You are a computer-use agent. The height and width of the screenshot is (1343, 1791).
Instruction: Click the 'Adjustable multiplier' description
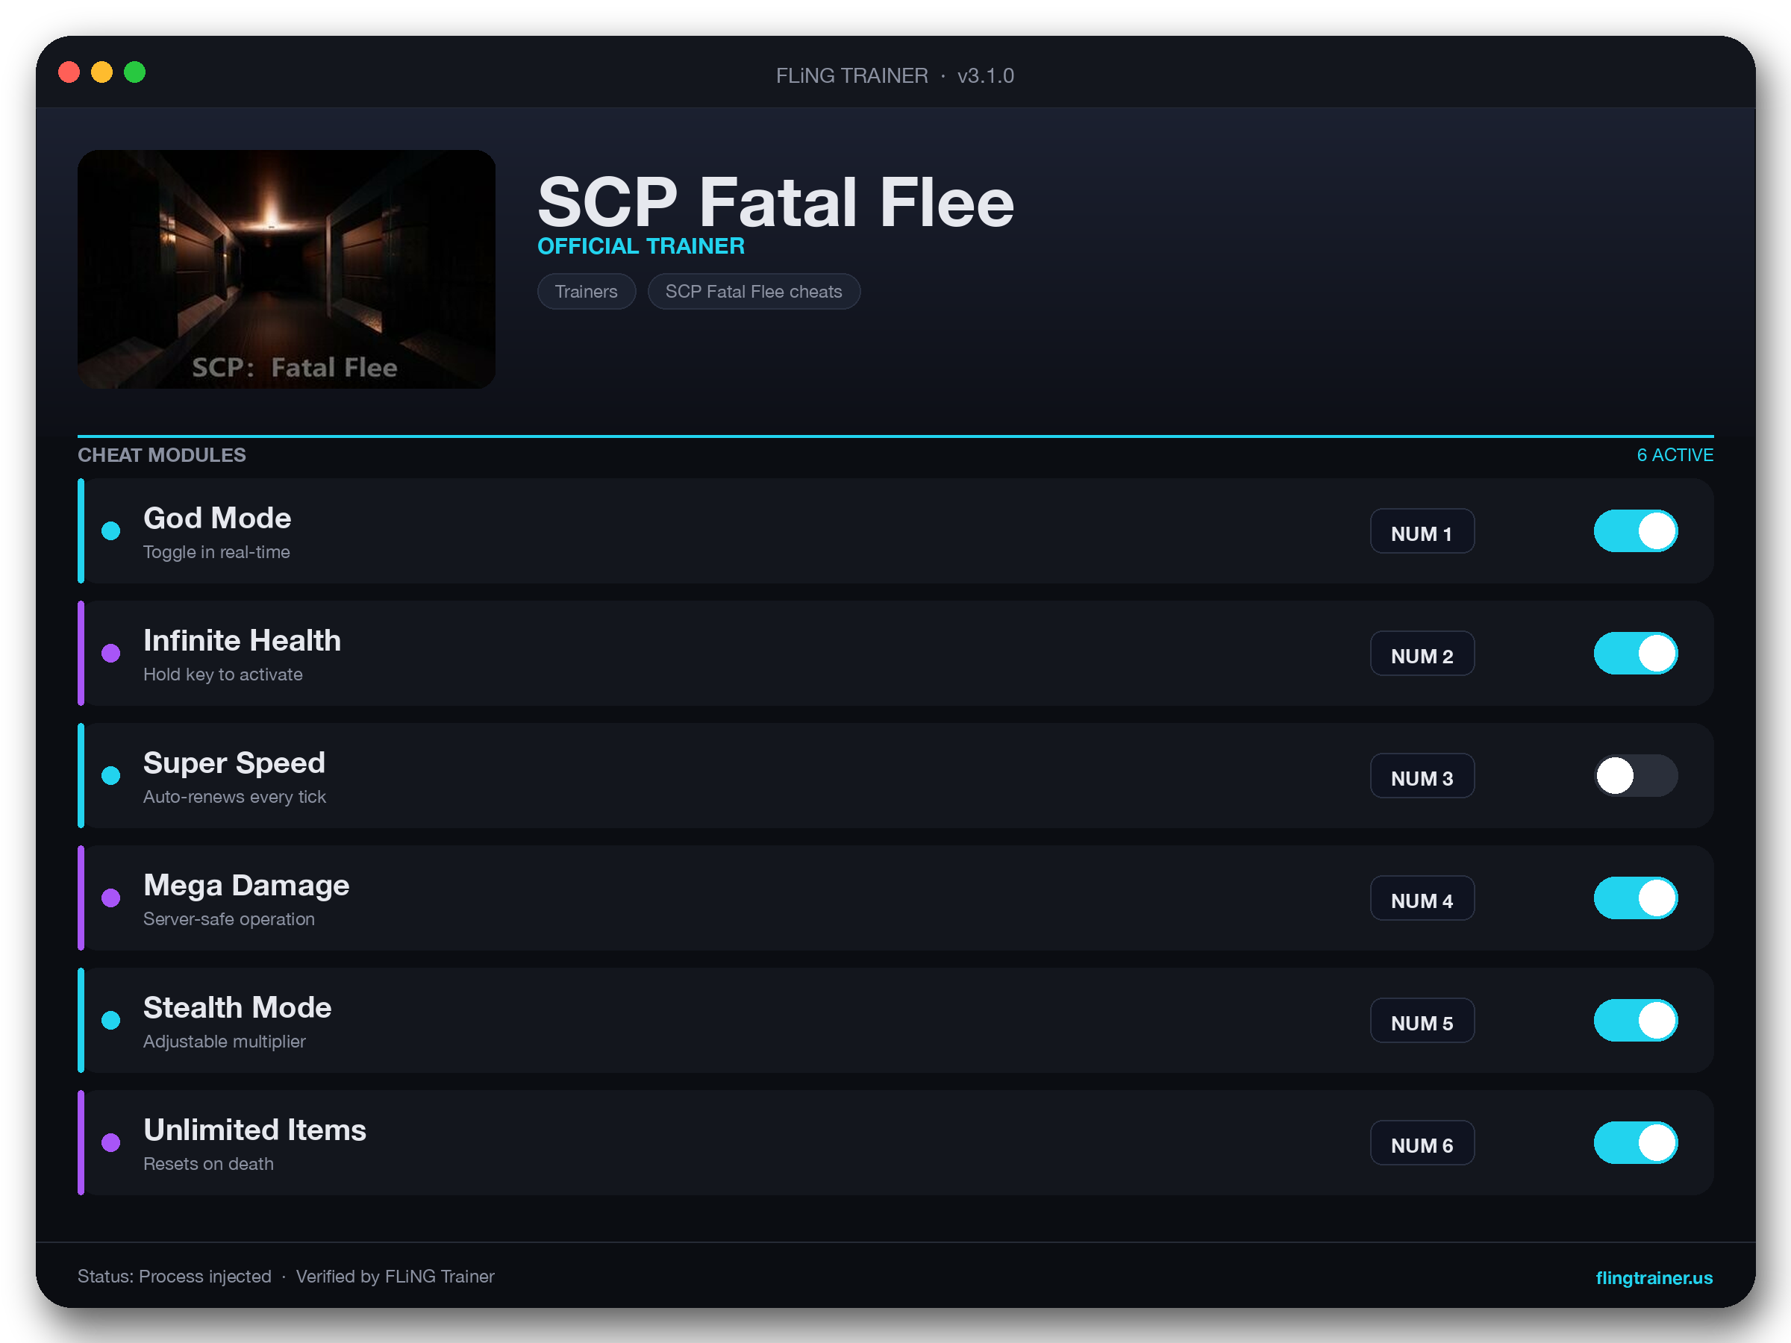pos(225,1041)
